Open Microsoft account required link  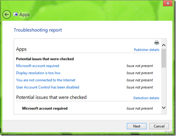point(38,66)
